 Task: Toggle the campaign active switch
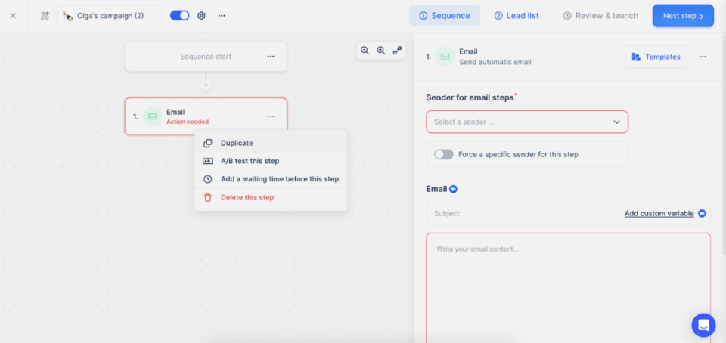pyautogui.click(x=180, y=16)
